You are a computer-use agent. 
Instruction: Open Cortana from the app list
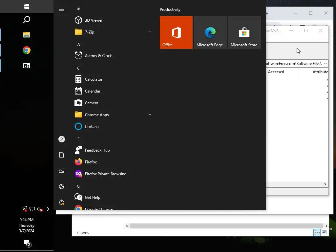click(113, 126)
